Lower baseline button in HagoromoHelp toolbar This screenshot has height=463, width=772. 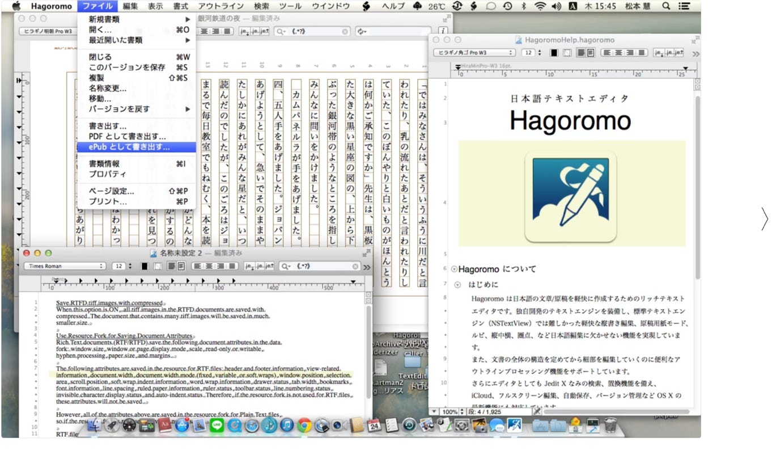659,53
